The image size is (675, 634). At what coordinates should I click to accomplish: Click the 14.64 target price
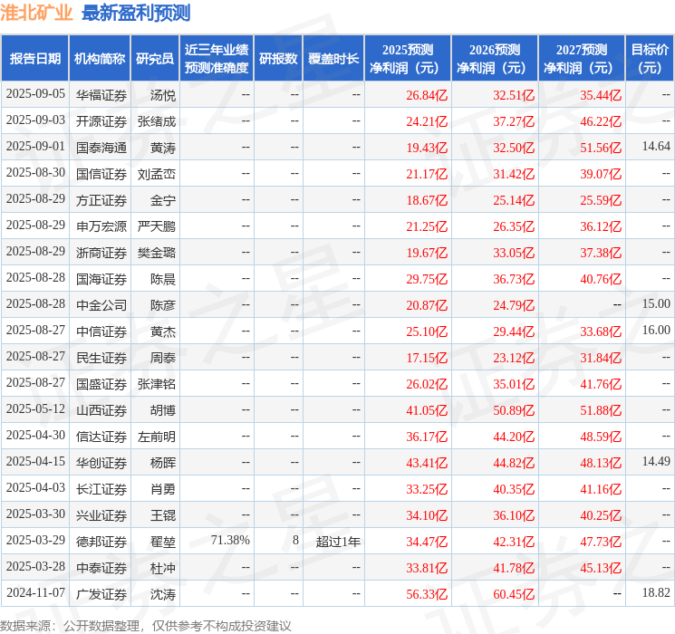656,147
